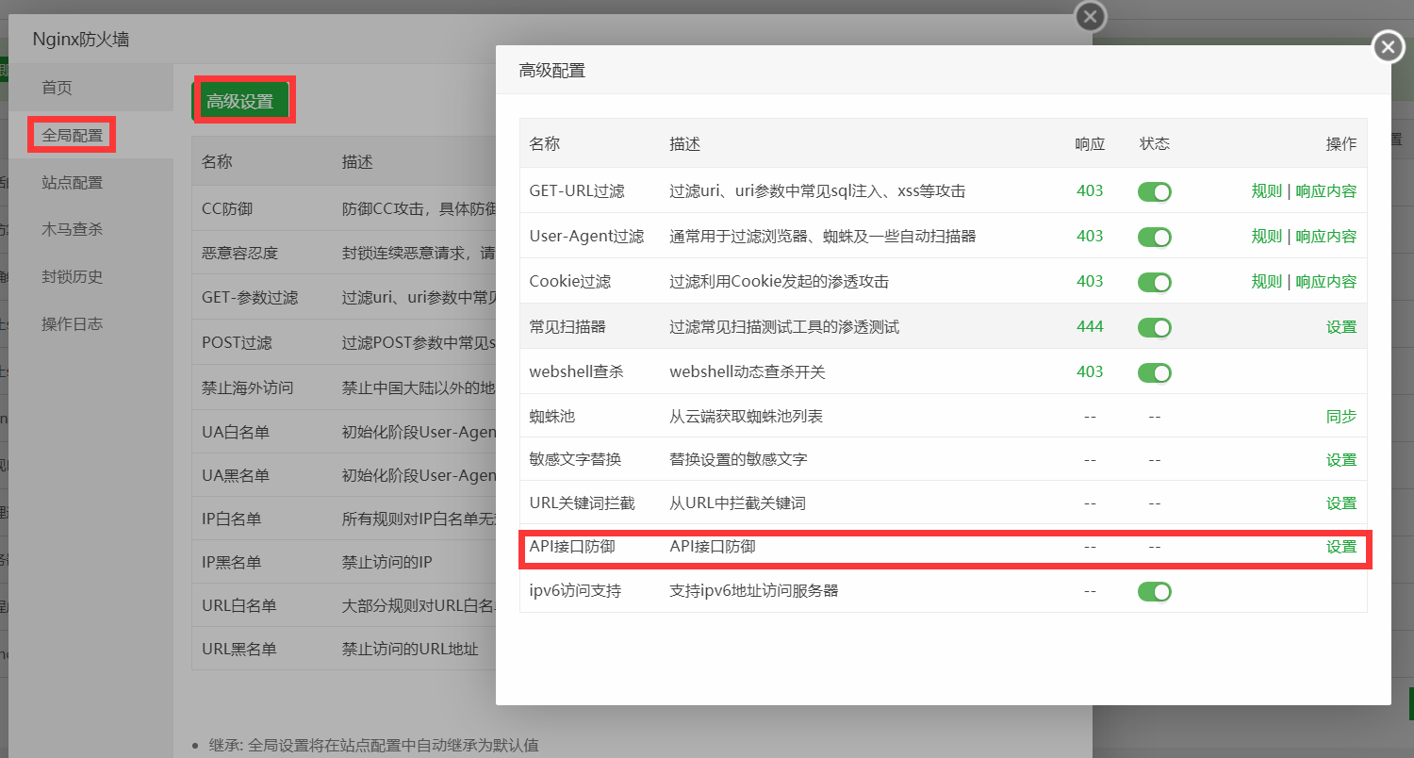The height and width of the screenshot is (758, 1414).
Task: Click the 蜘蛛池 name cell
Action: click(552, 416)
